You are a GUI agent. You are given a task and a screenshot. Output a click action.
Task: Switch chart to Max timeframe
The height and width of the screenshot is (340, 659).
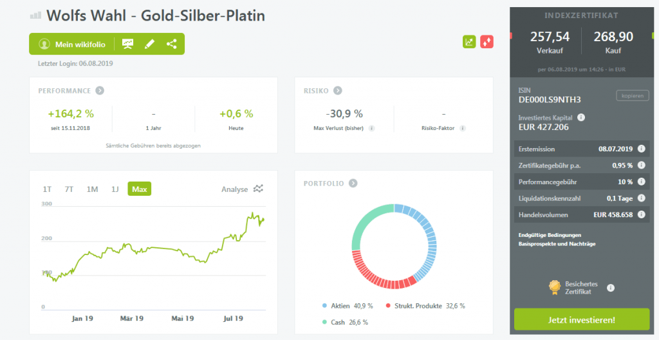139,189
